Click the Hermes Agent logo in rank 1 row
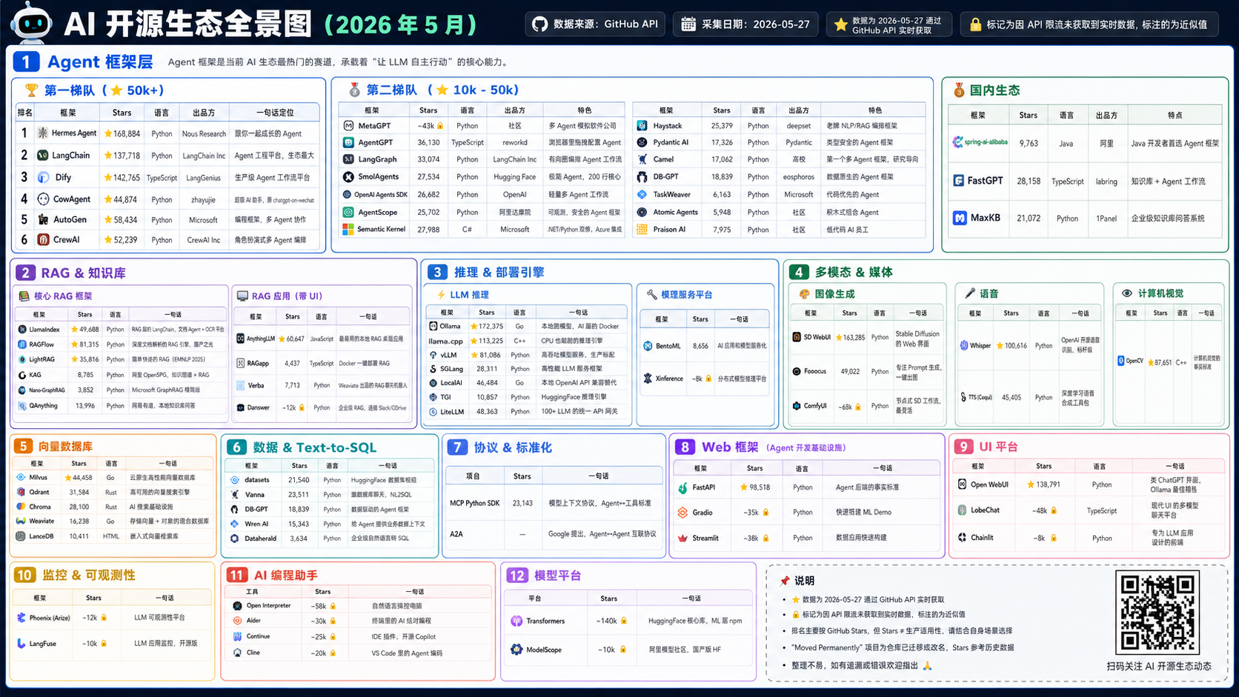This screenshot has width=1239, height=697. 43,133
